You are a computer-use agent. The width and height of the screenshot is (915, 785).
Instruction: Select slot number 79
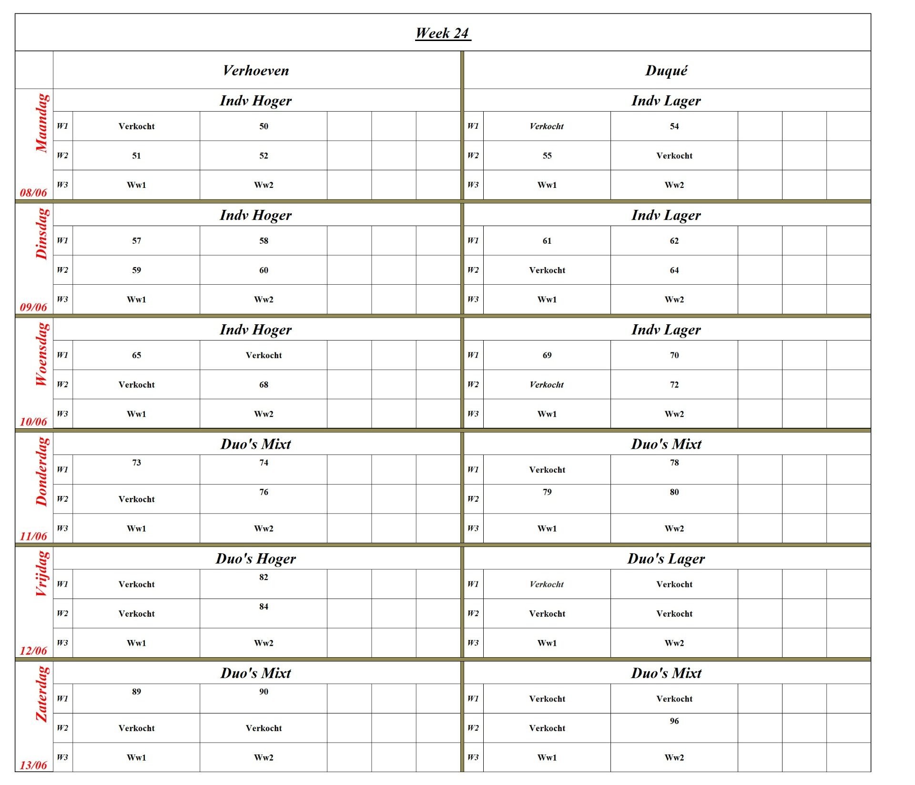tap(547, 492)
